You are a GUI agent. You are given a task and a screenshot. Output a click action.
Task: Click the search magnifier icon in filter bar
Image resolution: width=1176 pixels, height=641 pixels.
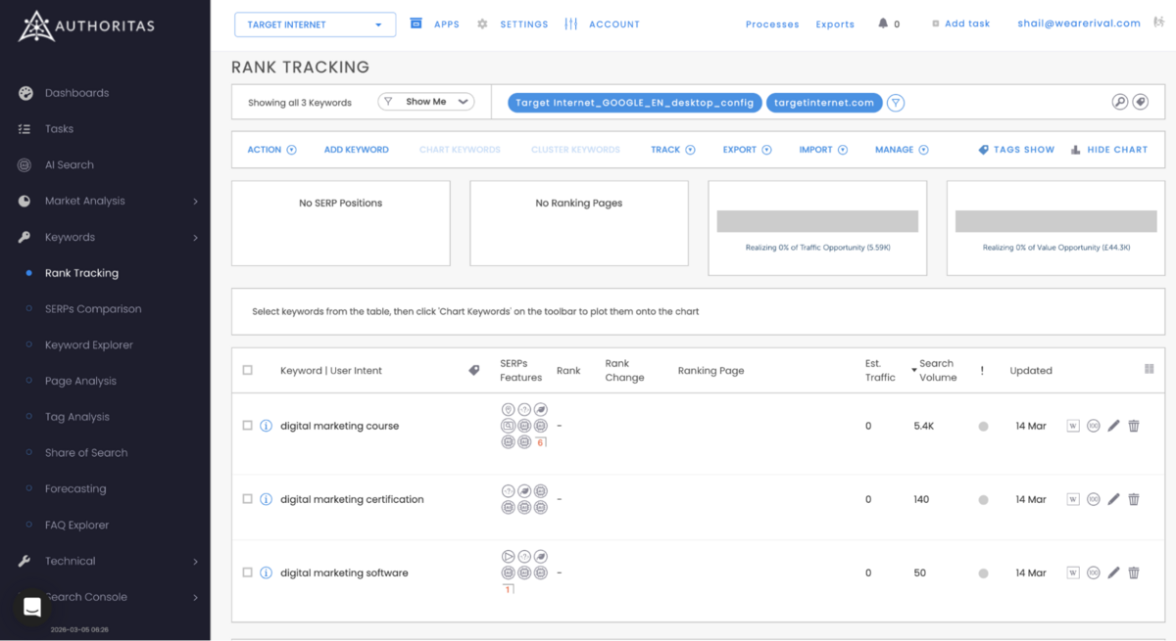(x=1120, y=102)
